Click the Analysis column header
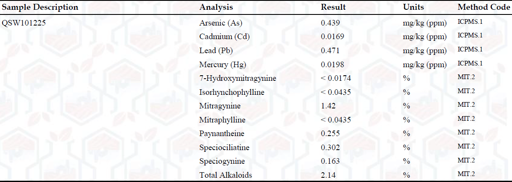The image size is (512, 182). [x=216, y=7]
